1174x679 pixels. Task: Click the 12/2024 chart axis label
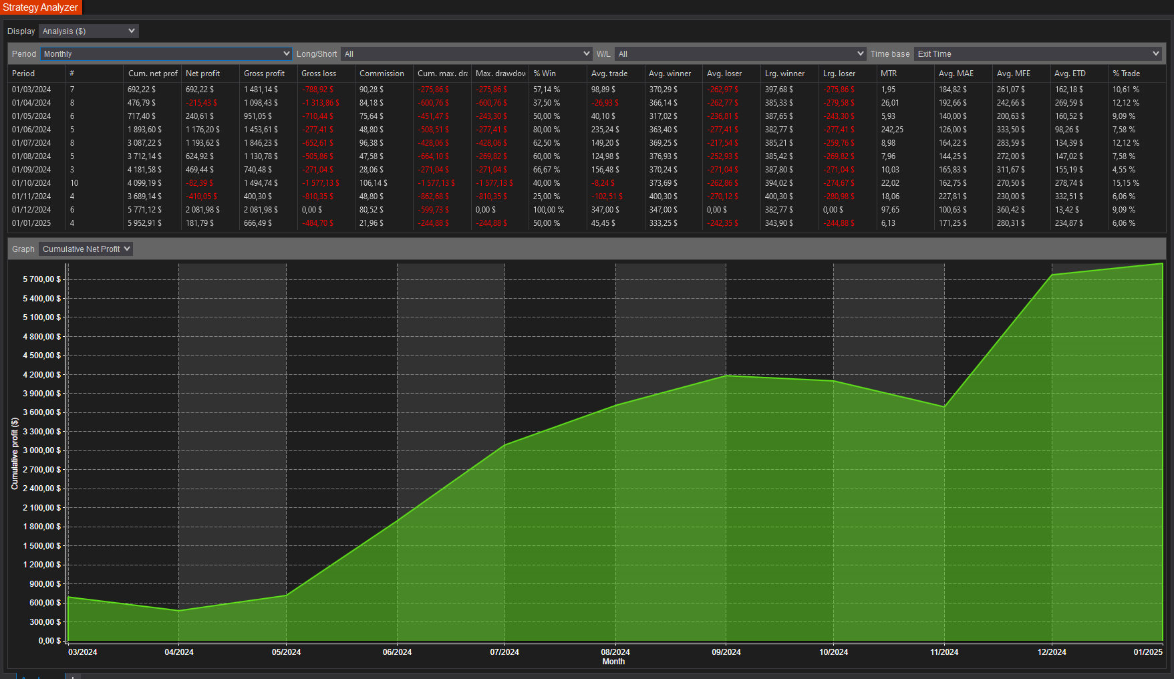1052,652
